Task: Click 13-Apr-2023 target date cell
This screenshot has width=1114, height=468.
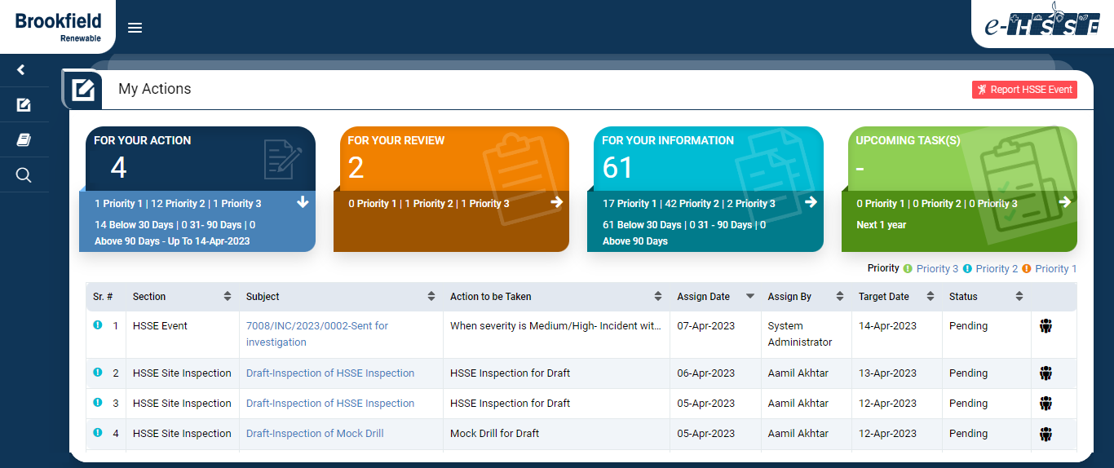Action: tap(887, 373)
